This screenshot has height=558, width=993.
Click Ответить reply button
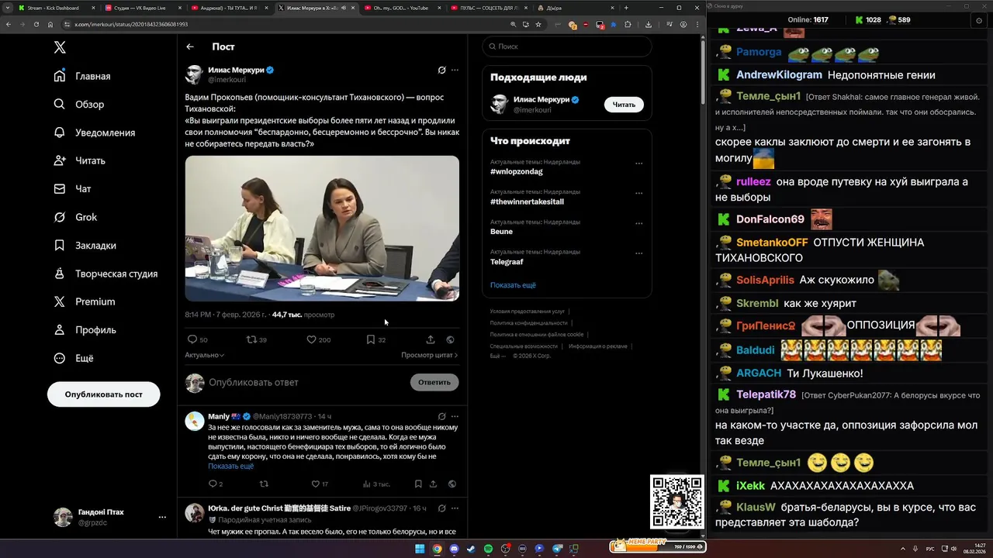tap(434, 382)
